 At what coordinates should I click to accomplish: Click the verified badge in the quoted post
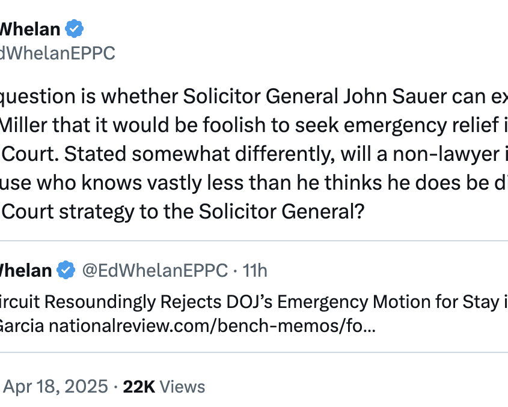pos(66,271)
